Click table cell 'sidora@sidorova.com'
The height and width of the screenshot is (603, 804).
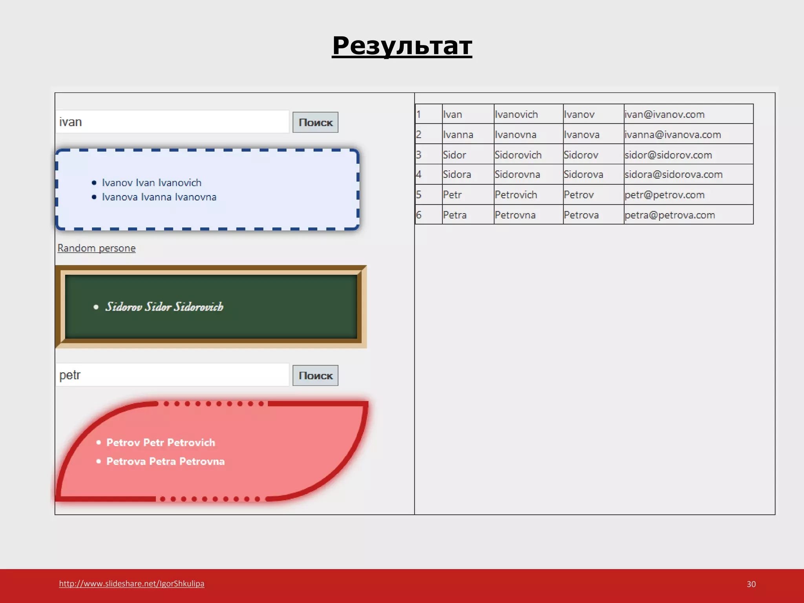[689, 174]
